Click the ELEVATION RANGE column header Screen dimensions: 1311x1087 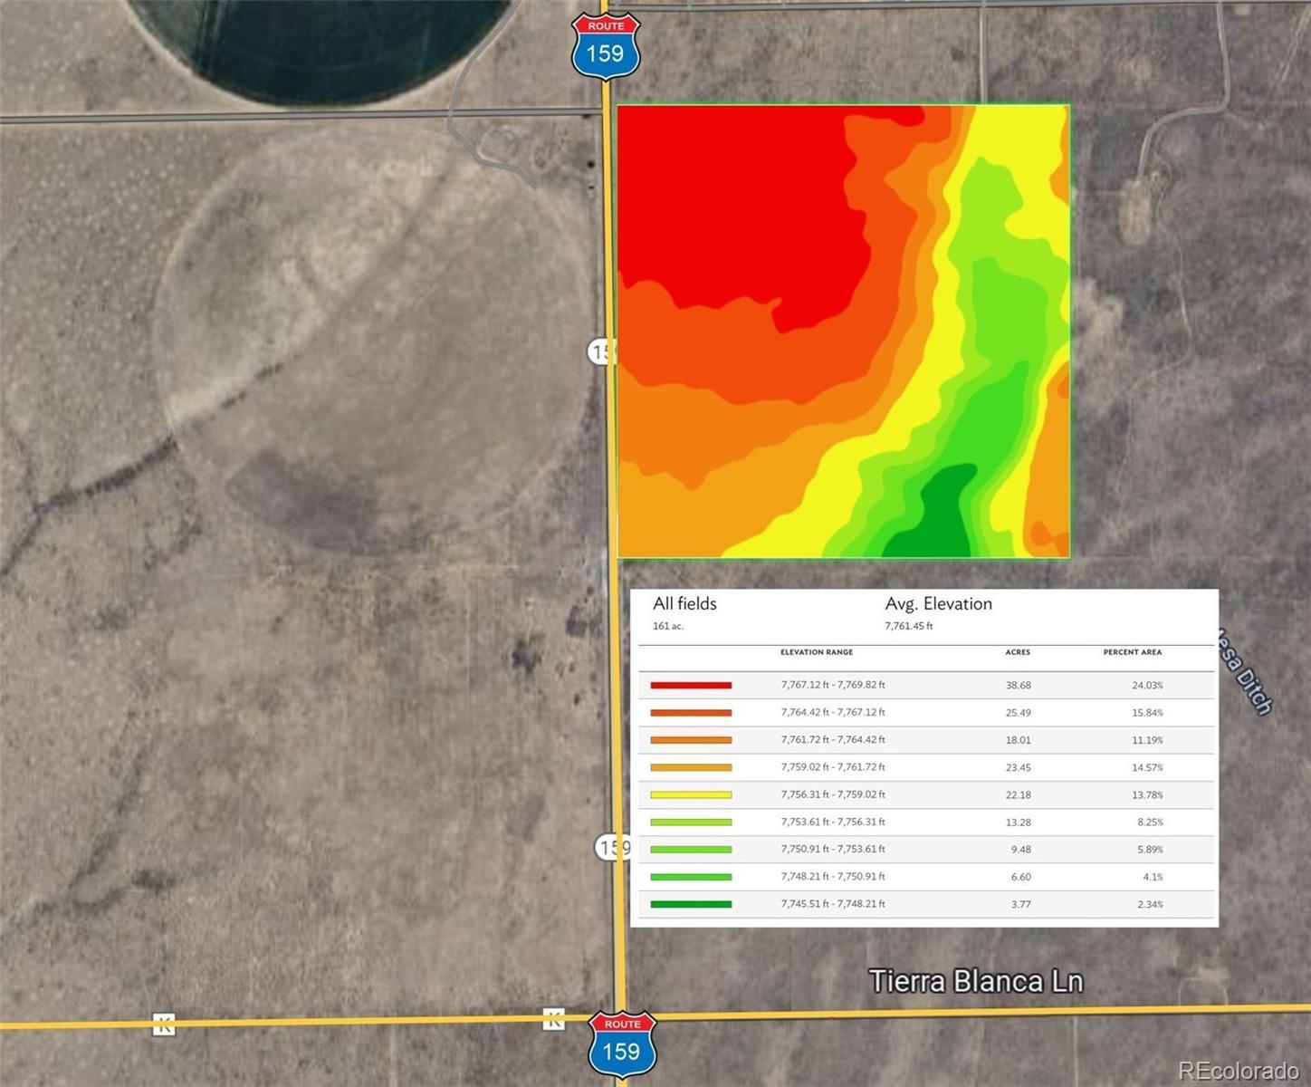point(816,652)
